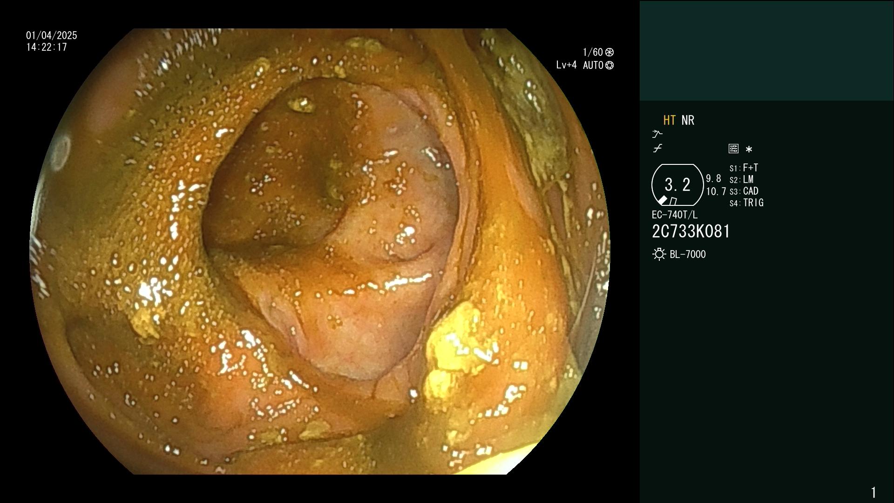
Task: Click the hollow rectangle marker in scope gauge
Action: [673, 201]
